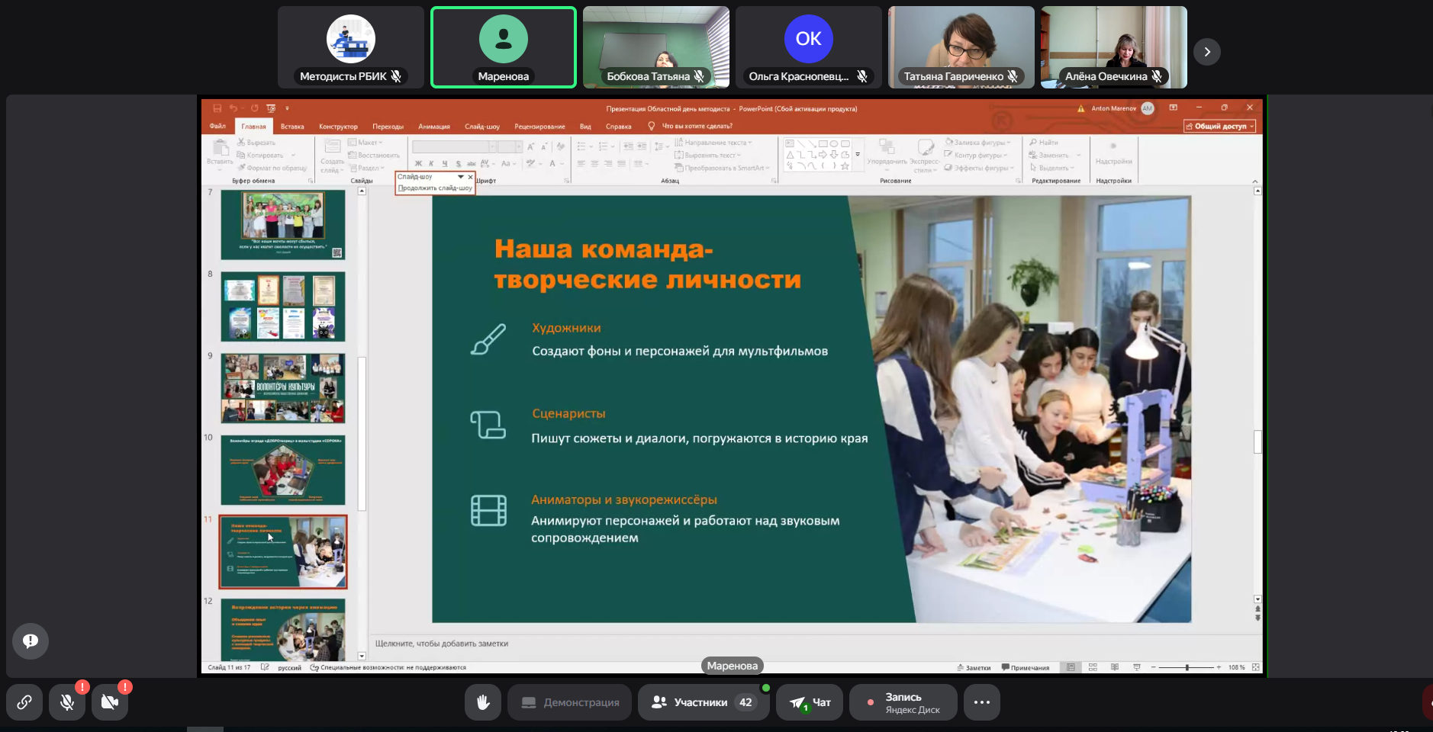Show next participants with arrow

[1206, 52]
